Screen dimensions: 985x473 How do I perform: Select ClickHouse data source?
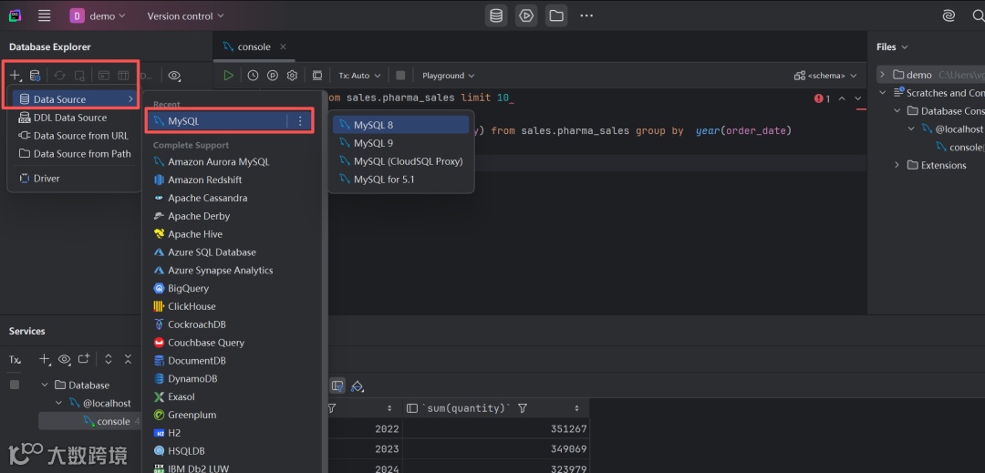point(233,306)
